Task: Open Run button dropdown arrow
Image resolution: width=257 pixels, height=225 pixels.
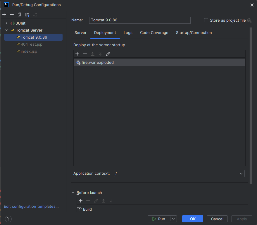Action: pyautogui.click(x=173, y=219)
